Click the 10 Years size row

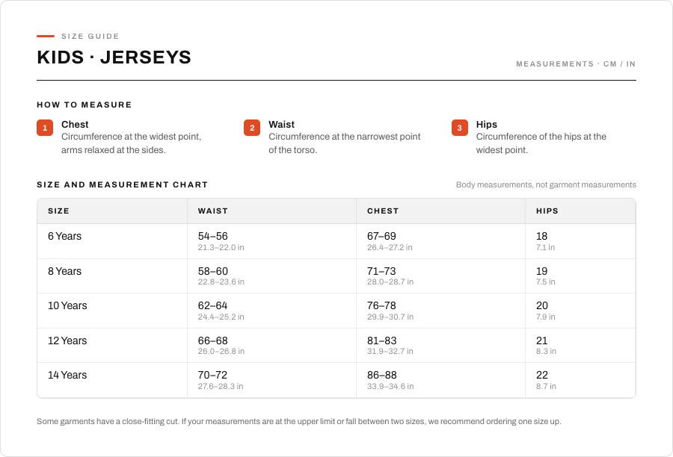336,311
